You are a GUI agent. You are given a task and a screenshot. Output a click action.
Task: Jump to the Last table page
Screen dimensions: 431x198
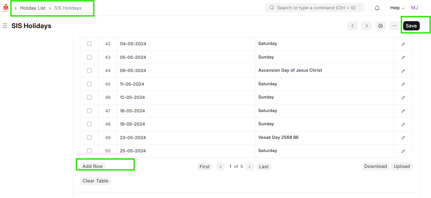(x=264, y=167)
